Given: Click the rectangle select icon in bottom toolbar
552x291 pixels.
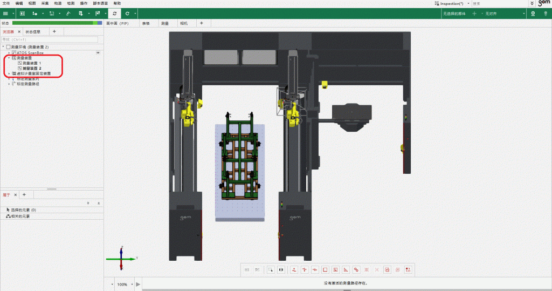Looking at the screenshot, I should [271, 269].
